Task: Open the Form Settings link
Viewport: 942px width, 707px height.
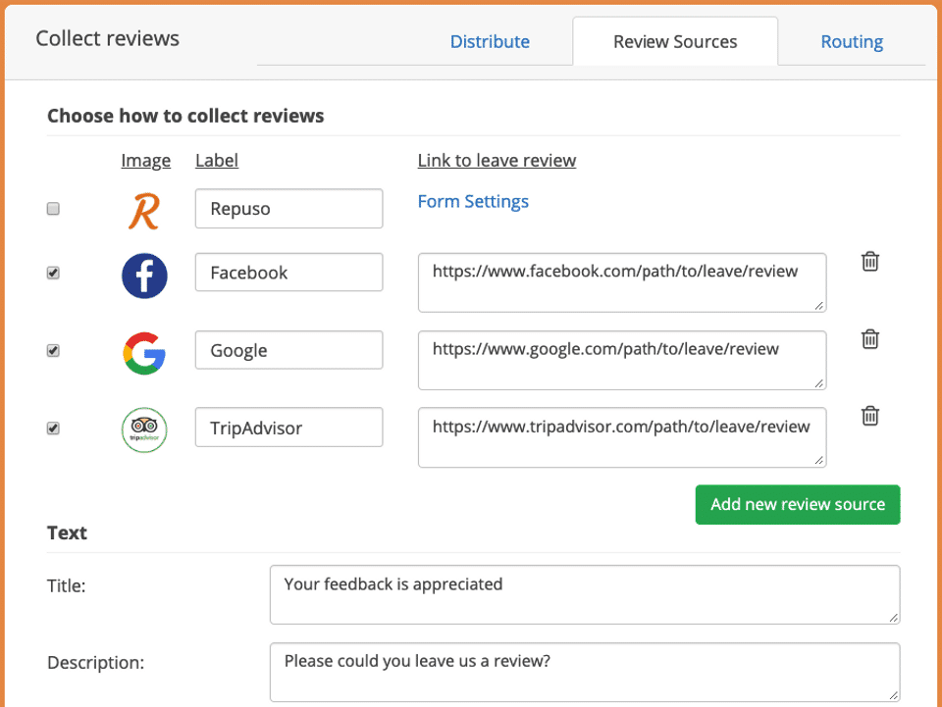Action: [473, 202]
